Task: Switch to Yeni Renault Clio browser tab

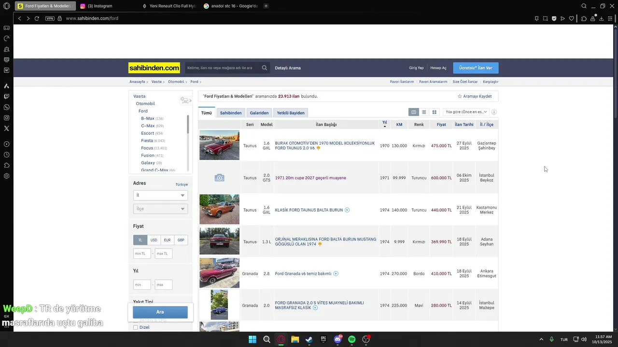Action: 169,6
